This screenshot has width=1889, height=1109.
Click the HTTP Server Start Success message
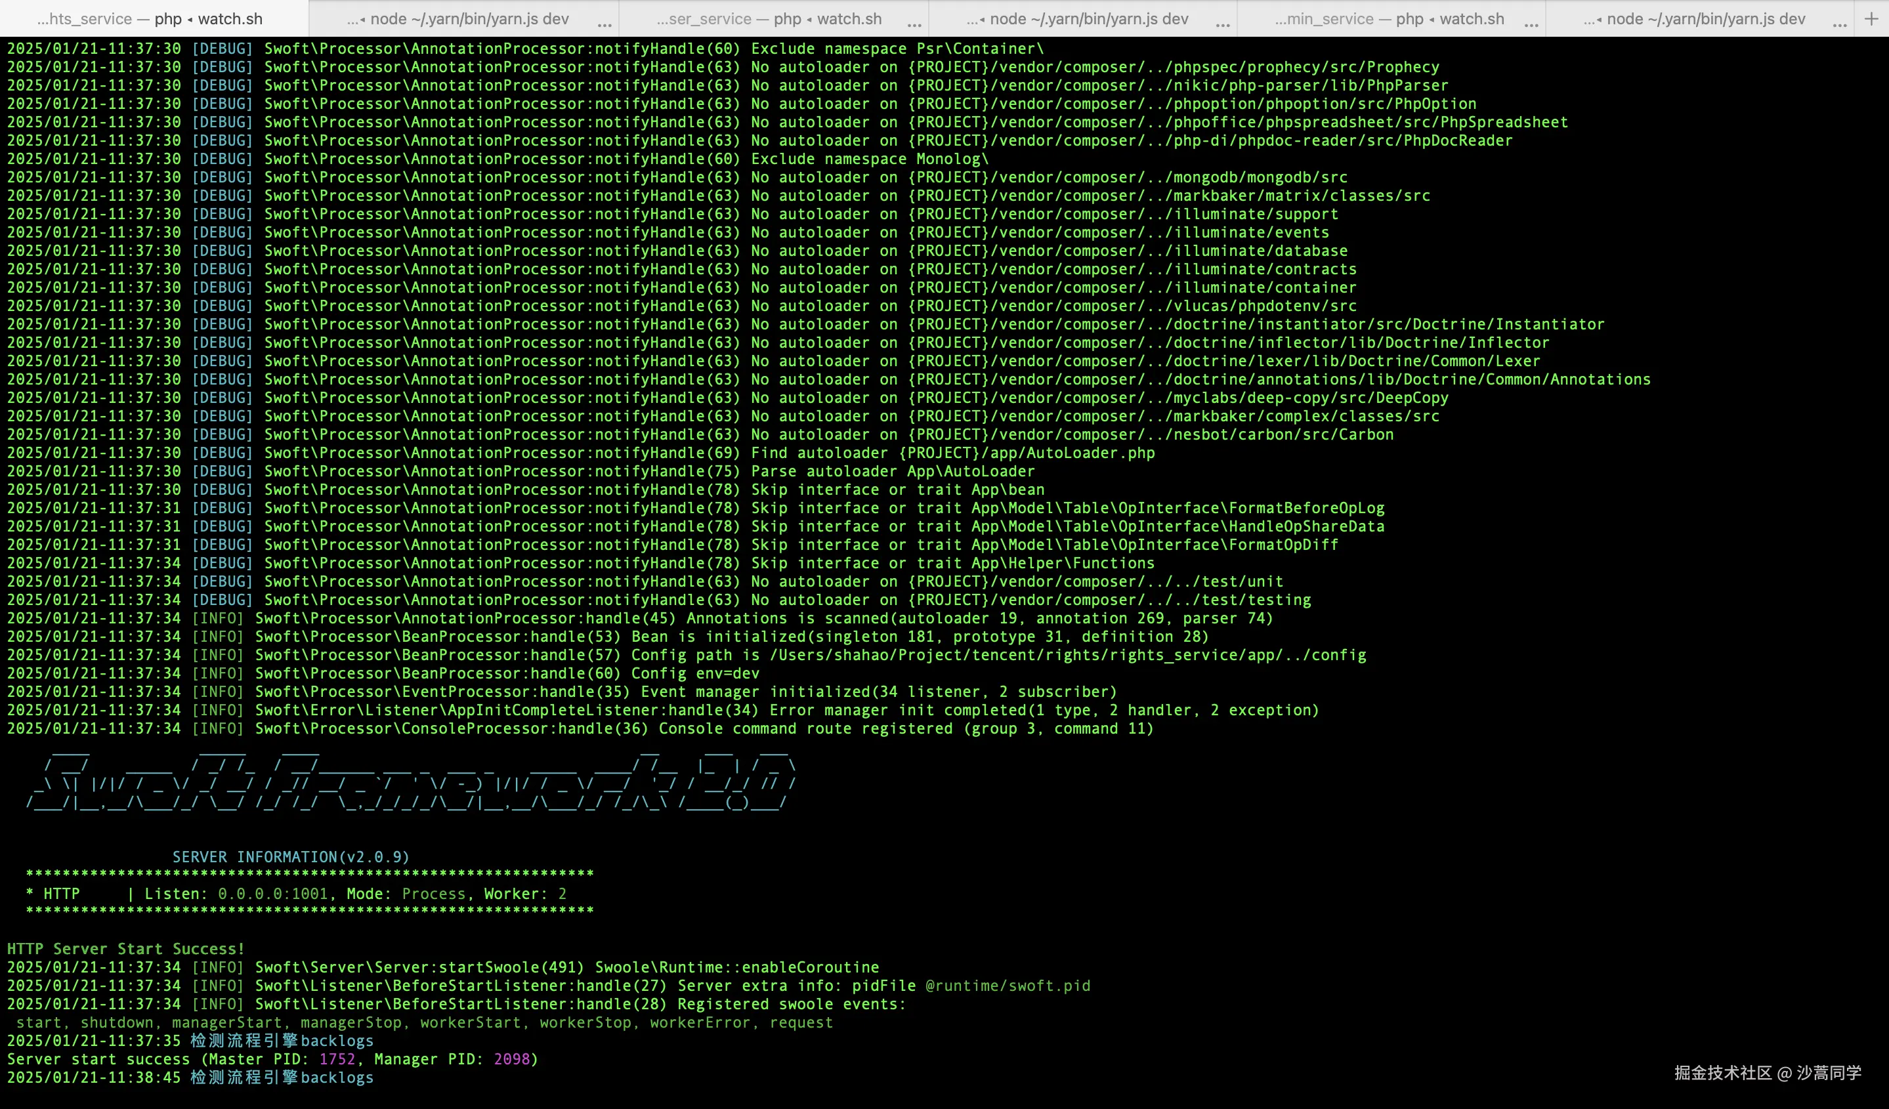click(x=126, y=949)
